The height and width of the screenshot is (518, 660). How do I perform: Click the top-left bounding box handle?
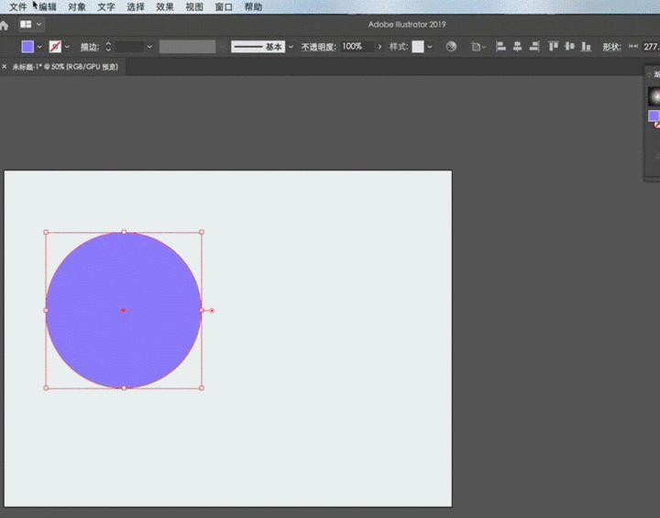pos(46,232)
